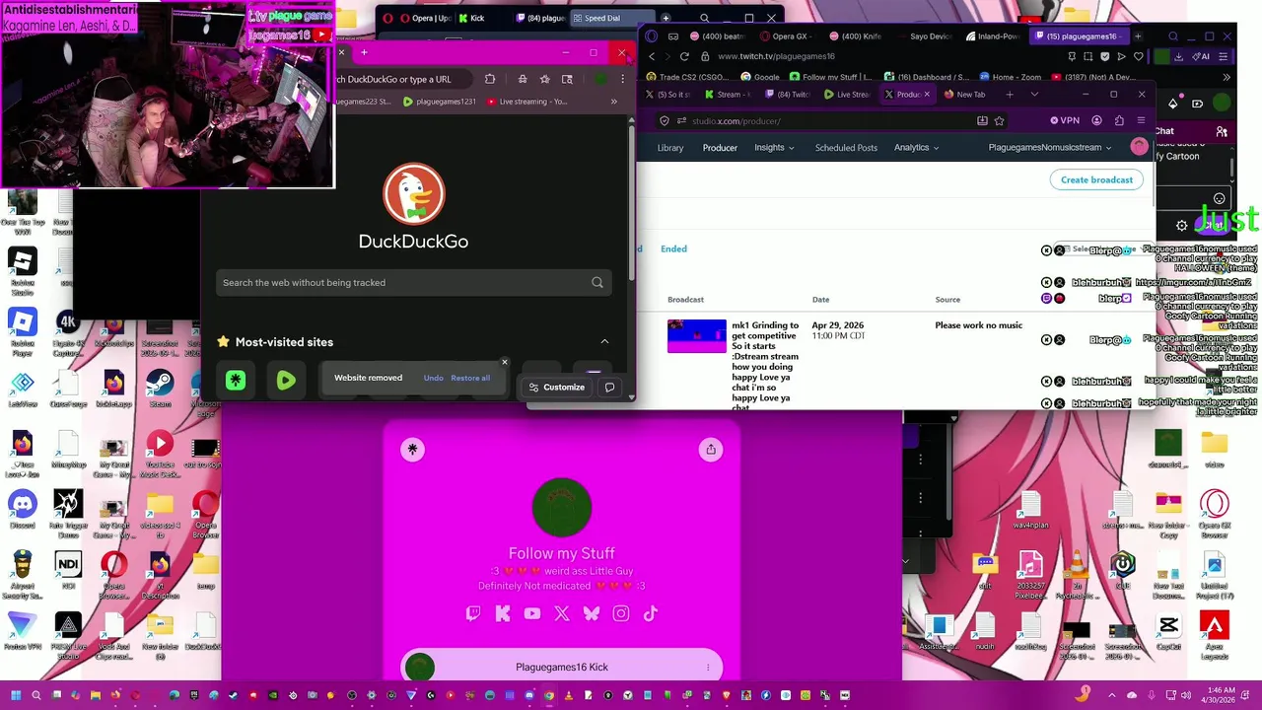Open the Discord desktop shortcut
Screen dimensions: 1262x710
(x=22, y=511)
